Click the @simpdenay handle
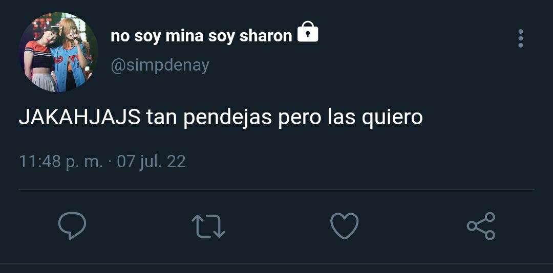553x273 pixels. [160, 66]
